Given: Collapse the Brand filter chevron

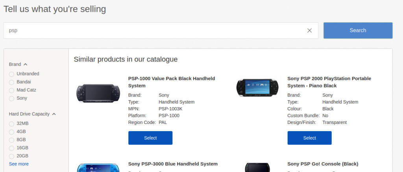Looking at the screenshot, I should coord(26,65).
